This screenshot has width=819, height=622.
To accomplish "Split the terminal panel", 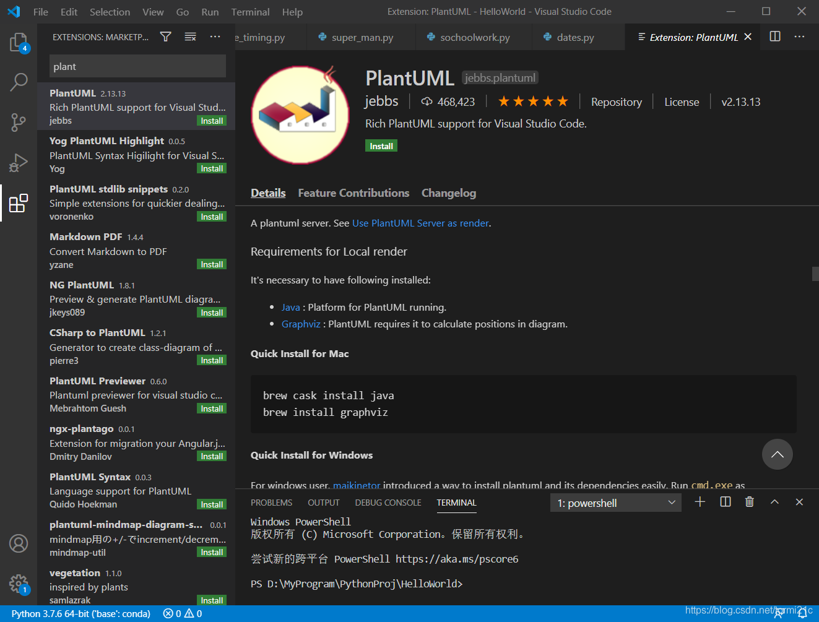I will [x=726, y=502].
